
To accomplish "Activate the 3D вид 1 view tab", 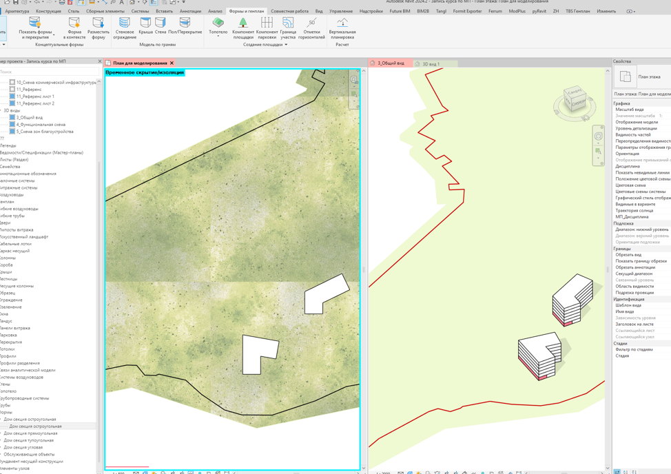I will pyautogui.click(x=431, y=64).
